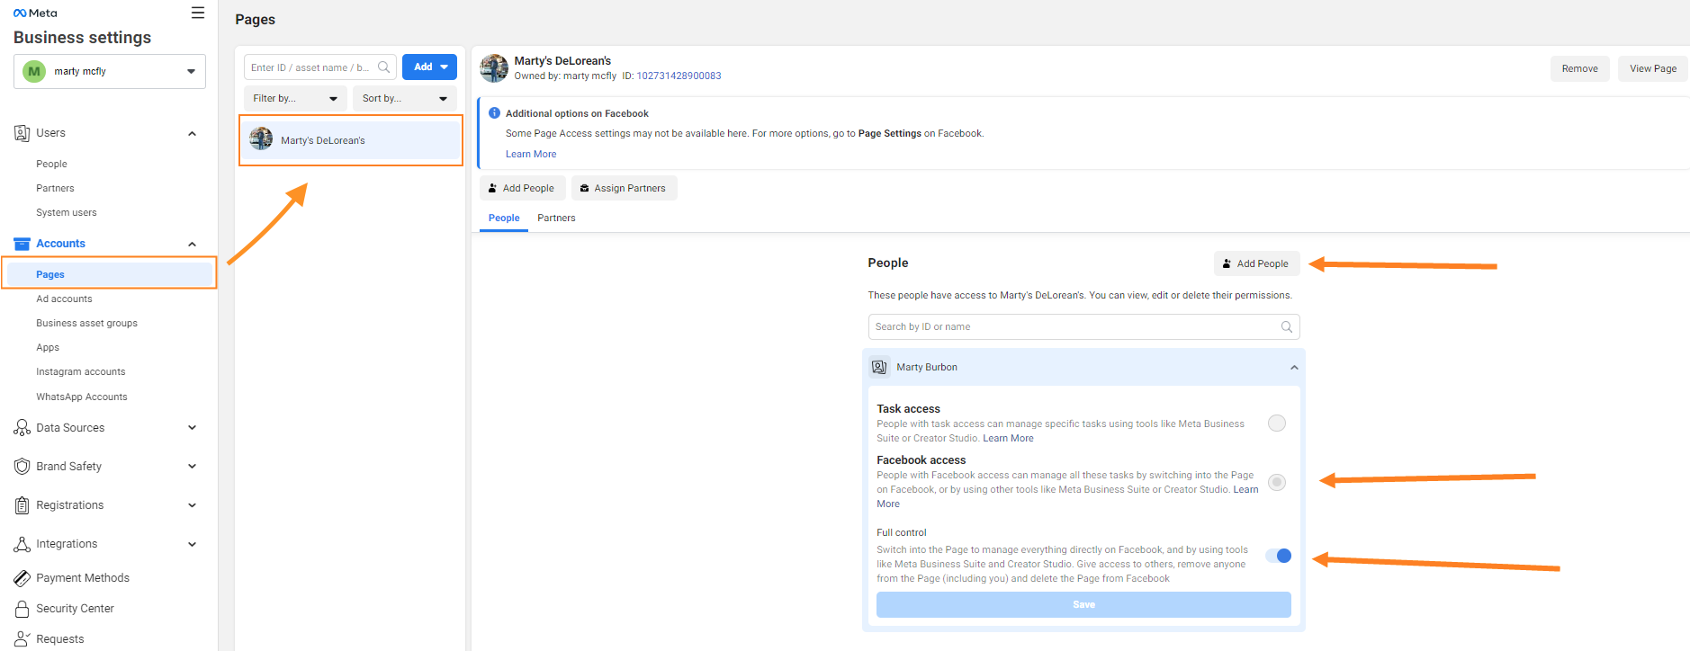The image size is (1690, 651).
Task: Click the search magnifier in asset search
Action: (384, 67)
